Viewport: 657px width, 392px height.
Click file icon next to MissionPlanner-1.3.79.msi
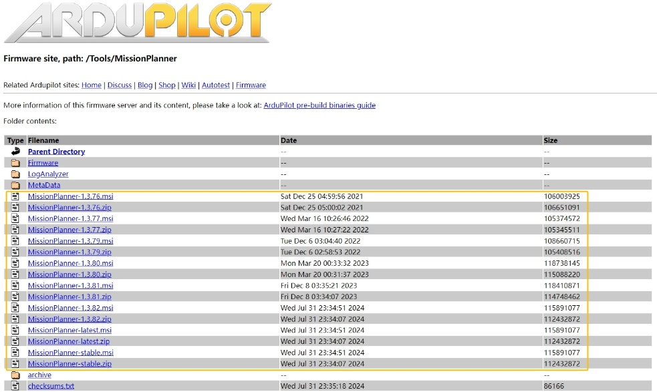pyautogui.click(x=15, y=241)
